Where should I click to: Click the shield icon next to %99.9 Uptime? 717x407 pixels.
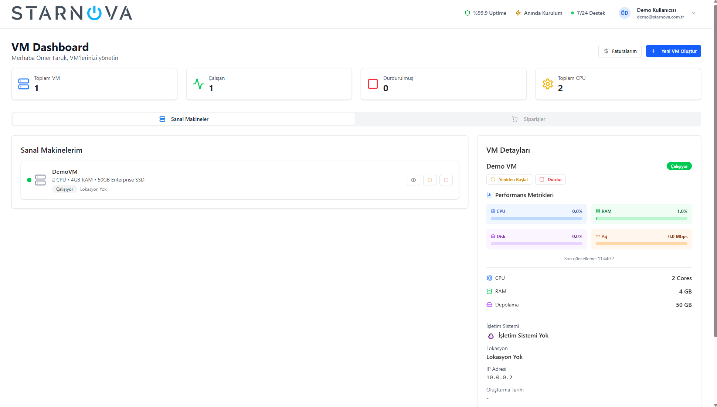[x=467, y=13]
